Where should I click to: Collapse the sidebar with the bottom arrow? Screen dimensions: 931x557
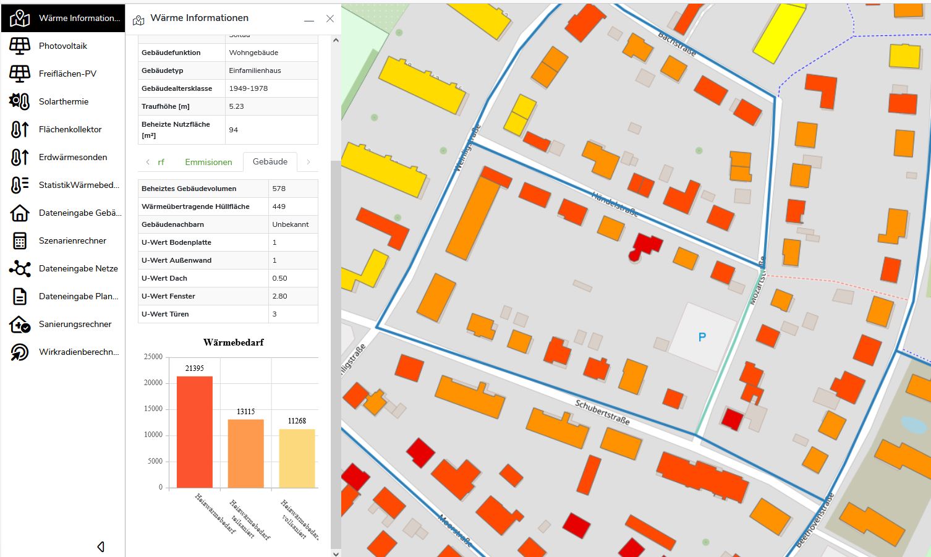pos(101,546)
